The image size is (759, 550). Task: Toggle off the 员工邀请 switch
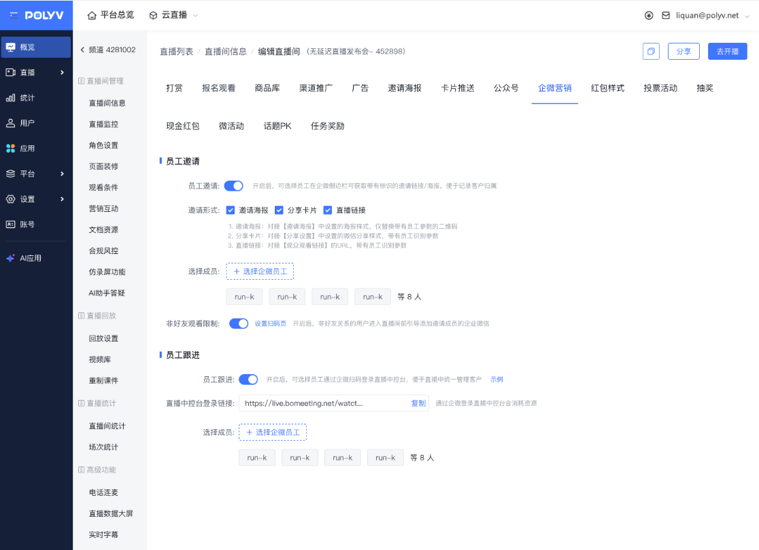[233, 185]
